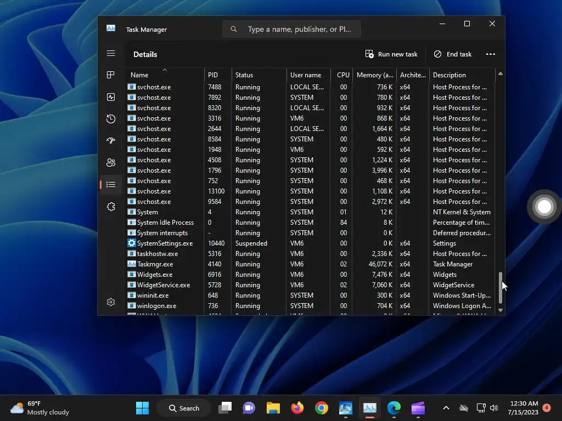Click Run new task button

click(391, 54)
